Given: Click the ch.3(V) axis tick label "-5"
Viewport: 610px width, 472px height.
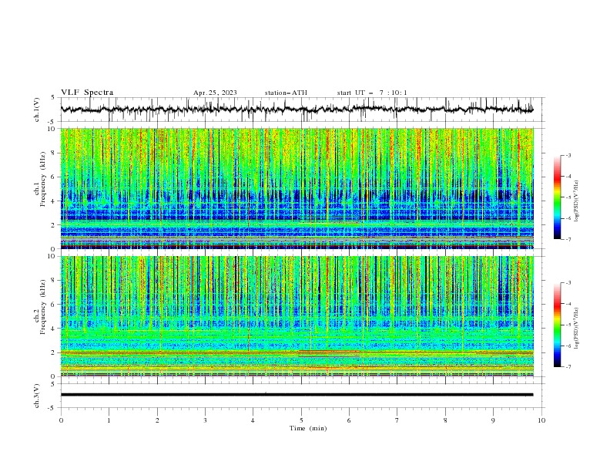Looking at the screenshot, I should pyautogui.click(x=52, y=408).
